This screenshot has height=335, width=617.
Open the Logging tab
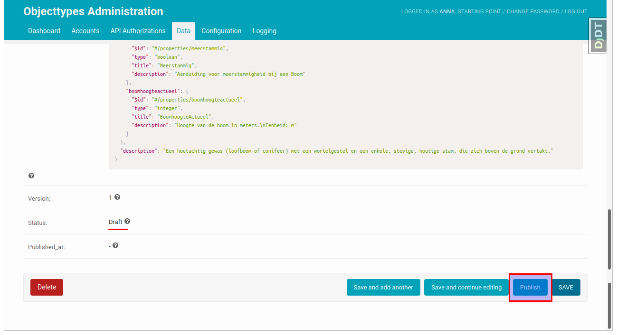(265, 31)
